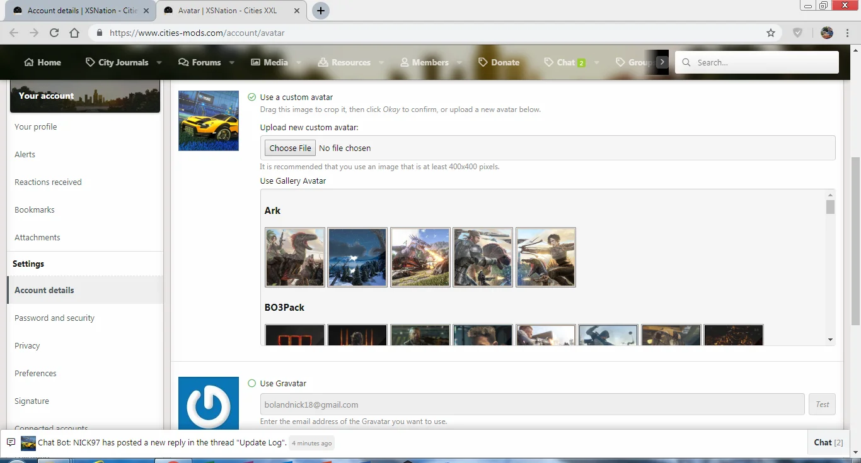Expand the Members dropdown arrow
This screenshot has width=861, height=463.
point(459,62)
